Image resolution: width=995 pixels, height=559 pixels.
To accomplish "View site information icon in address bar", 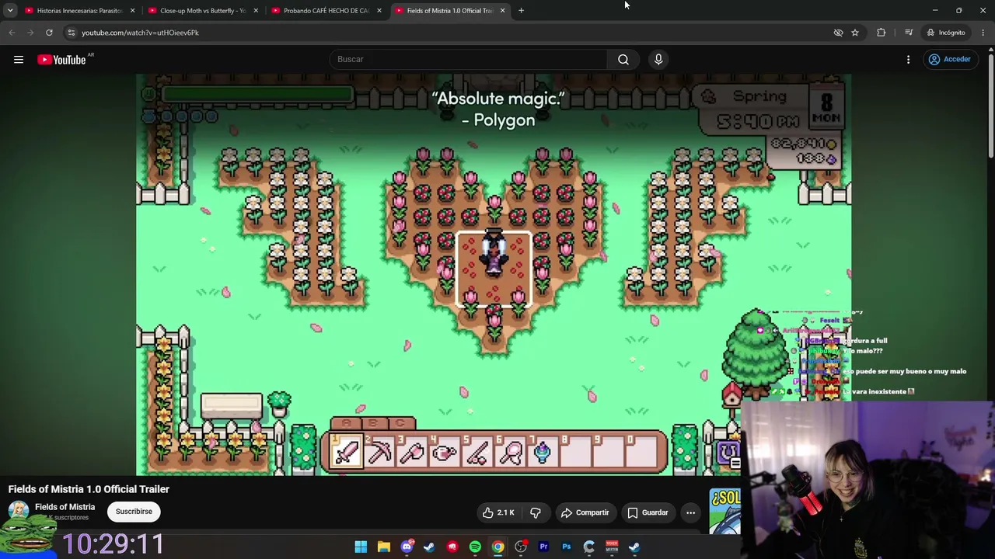I will (71, 33).
